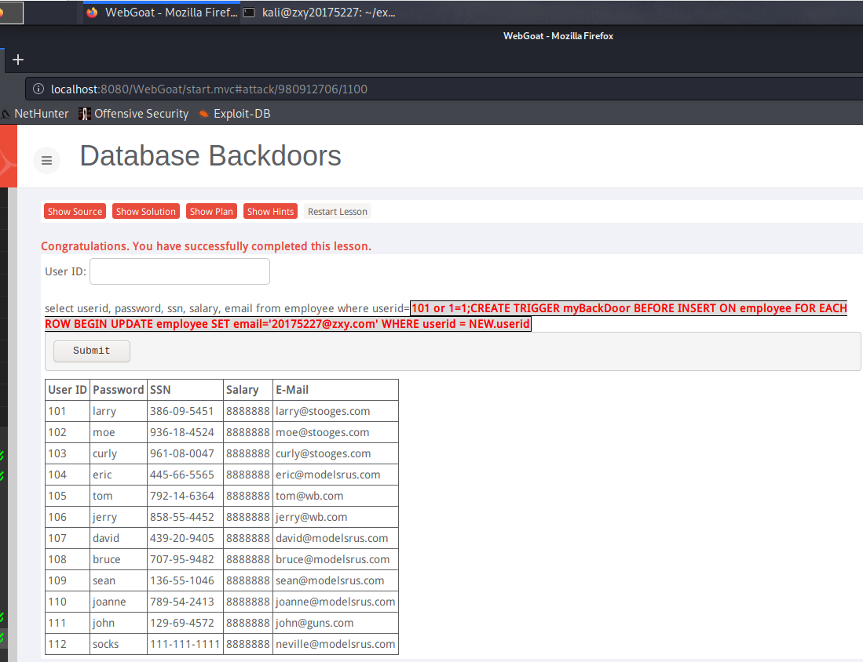Select password cell socks

click(x=119, y=645)
